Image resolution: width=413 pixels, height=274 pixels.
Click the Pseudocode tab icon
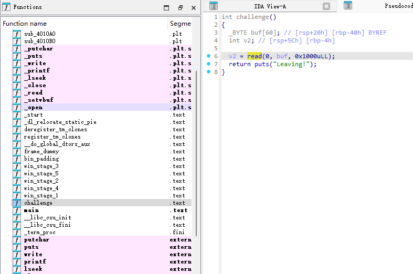coord(348,6)
